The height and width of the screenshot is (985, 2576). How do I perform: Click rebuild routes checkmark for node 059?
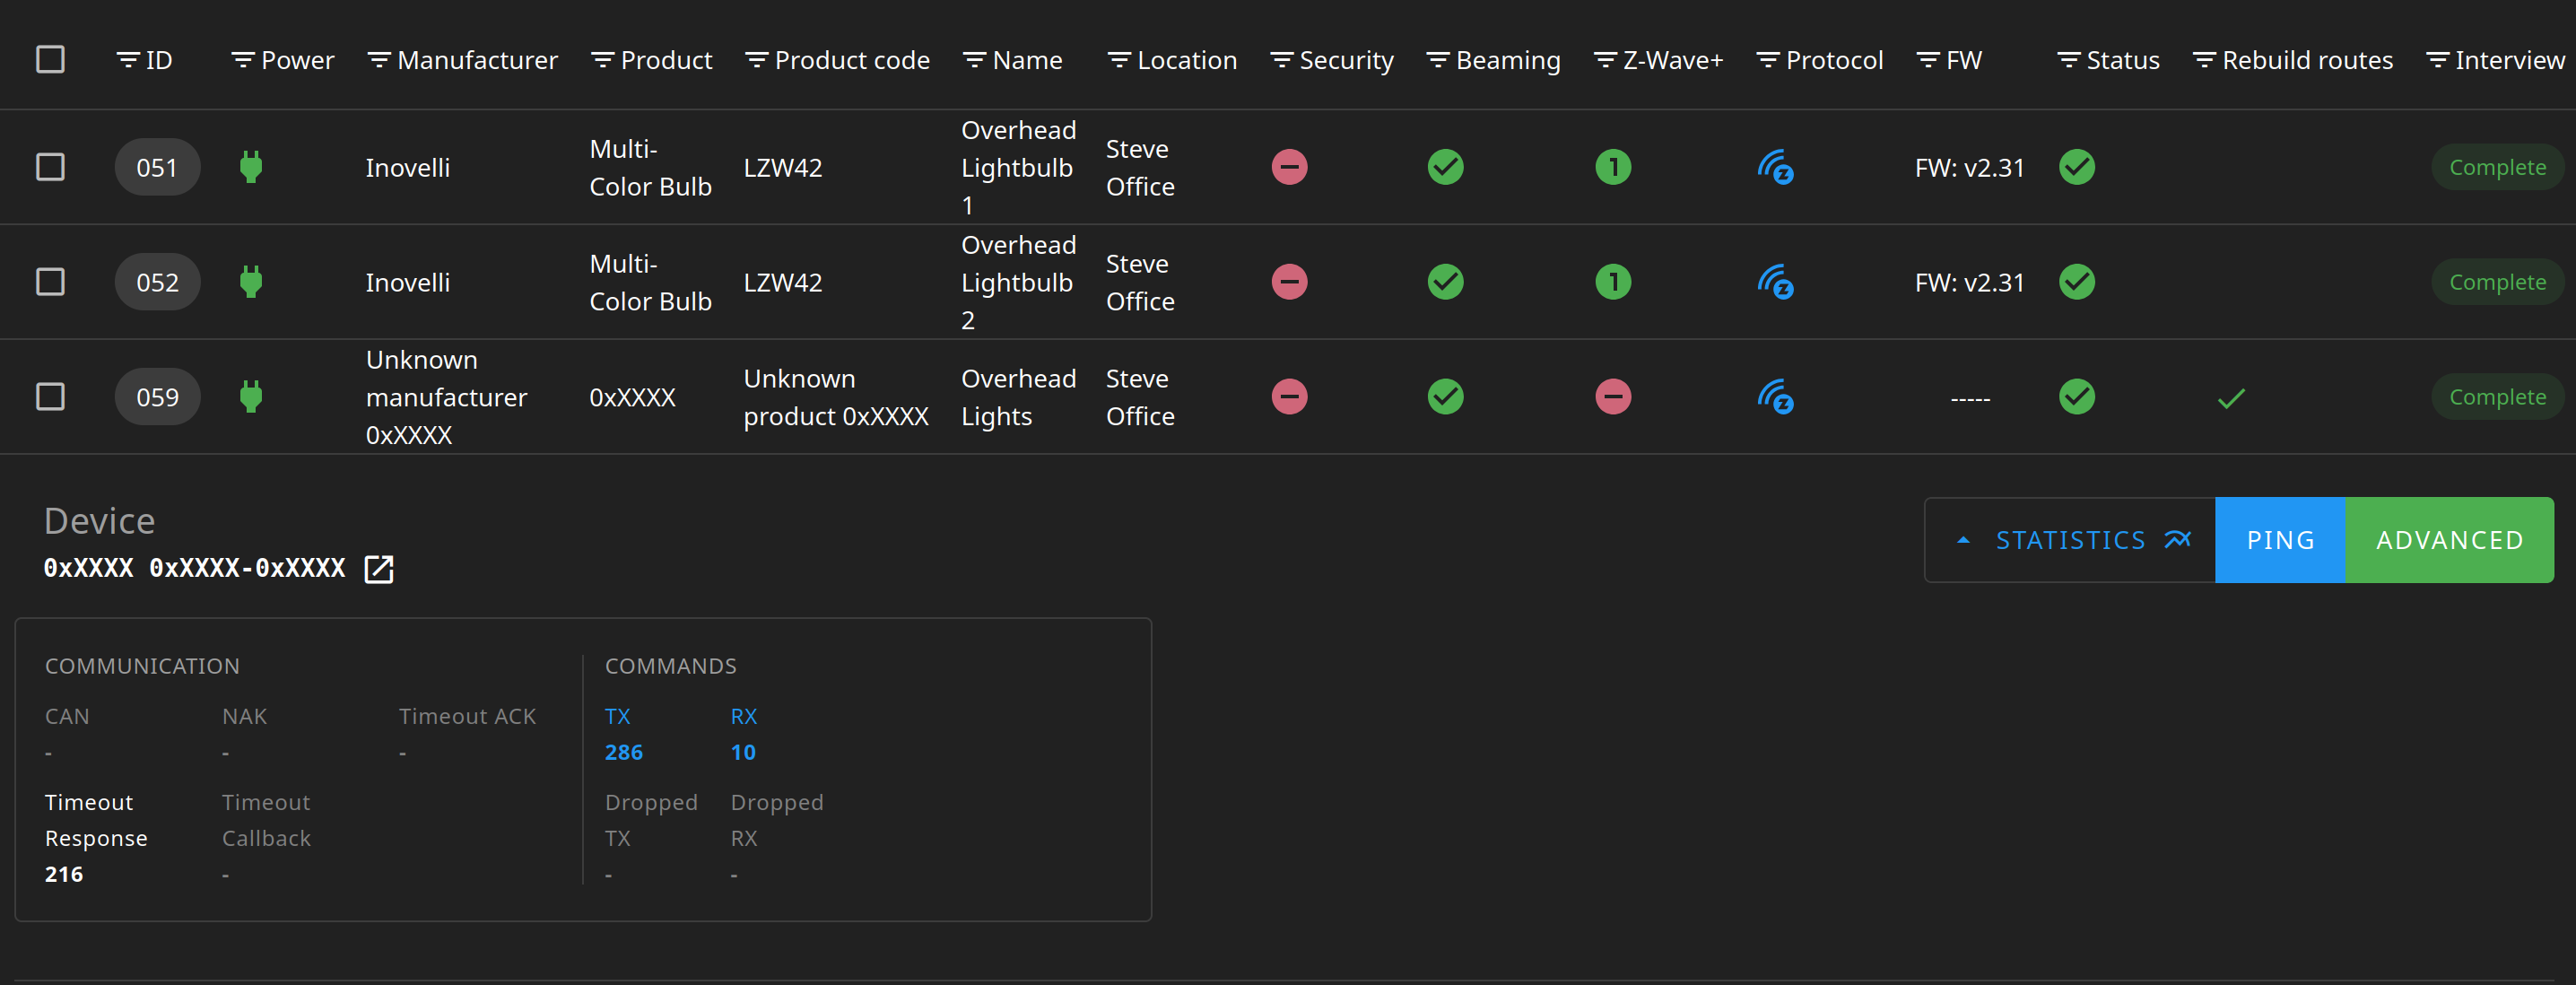pyautogui.click(x=2231, y=399)
